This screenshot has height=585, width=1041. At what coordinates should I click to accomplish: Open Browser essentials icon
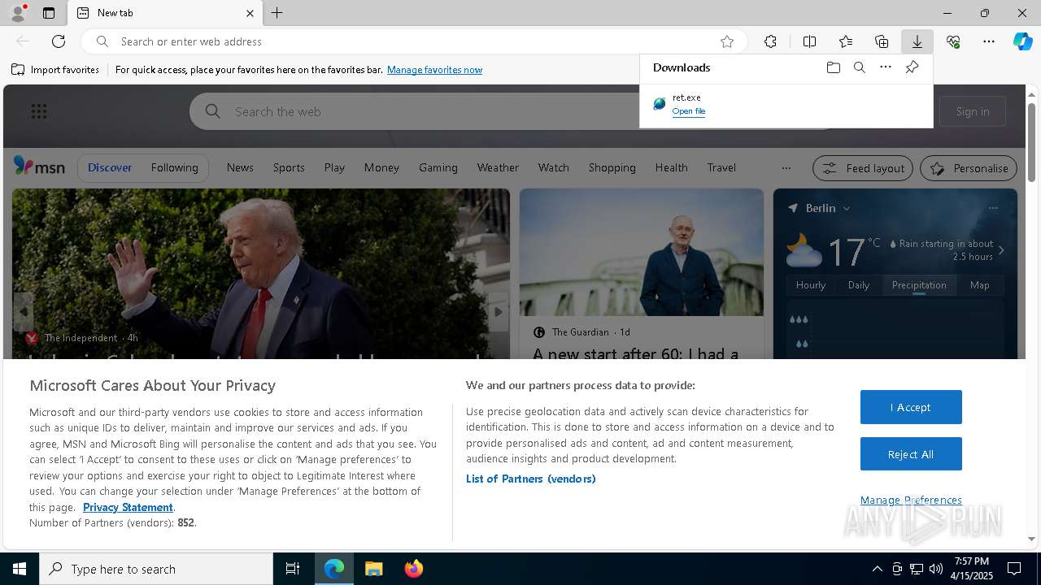click(x=953, y=41)
